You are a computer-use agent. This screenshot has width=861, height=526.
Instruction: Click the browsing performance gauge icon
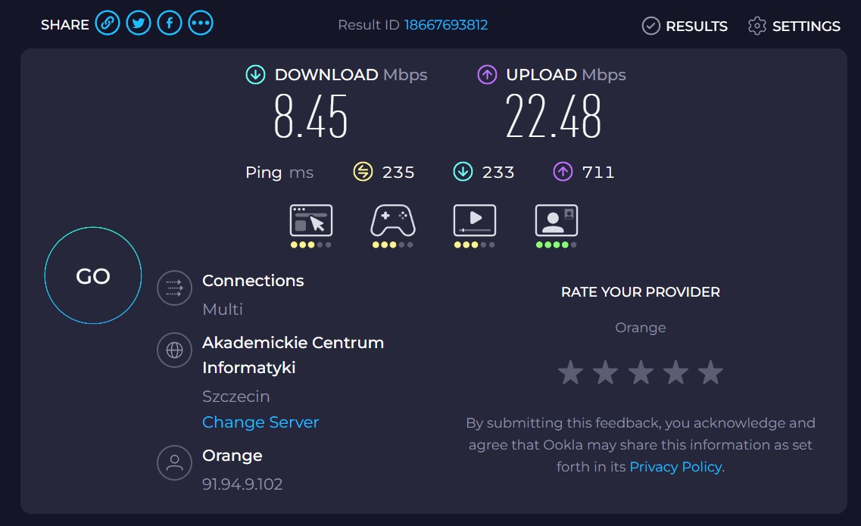[310, 220]
